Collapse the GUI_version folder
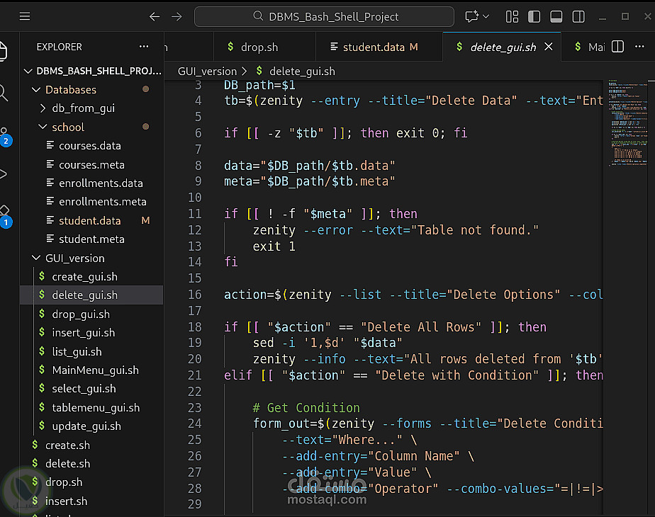Image resolution: width=655 pixels, height=517 pixels. (74, 258)
